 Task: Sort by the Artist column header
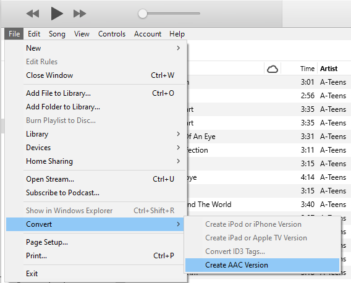click(329, 69)
